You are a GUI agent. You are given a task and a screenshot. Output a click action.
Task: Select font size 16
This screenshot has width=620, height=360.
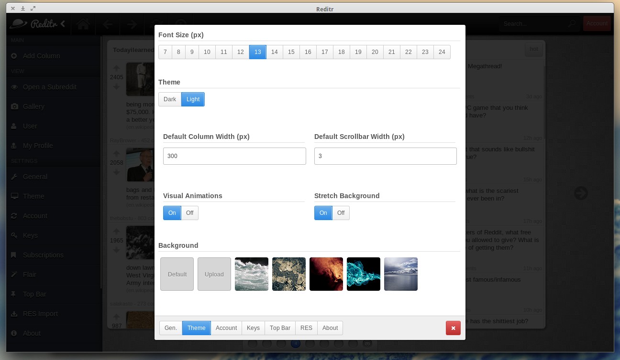(x=308, y=52)
